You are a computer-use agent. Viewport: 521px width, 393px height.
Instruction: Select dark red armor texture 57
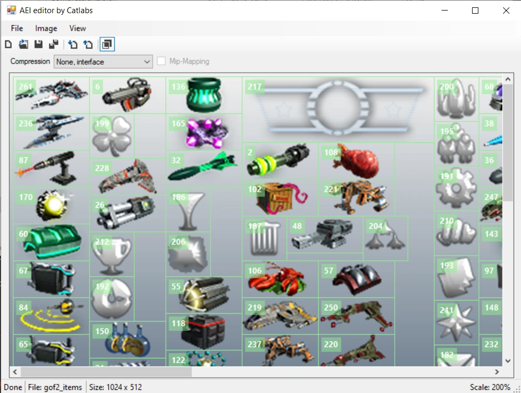[x=357, y=279]
